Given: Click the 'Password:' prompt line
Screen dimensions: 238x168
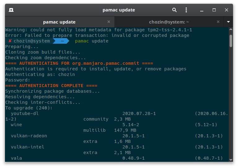Looking at the screenshot, I should [x=18, y=80].
